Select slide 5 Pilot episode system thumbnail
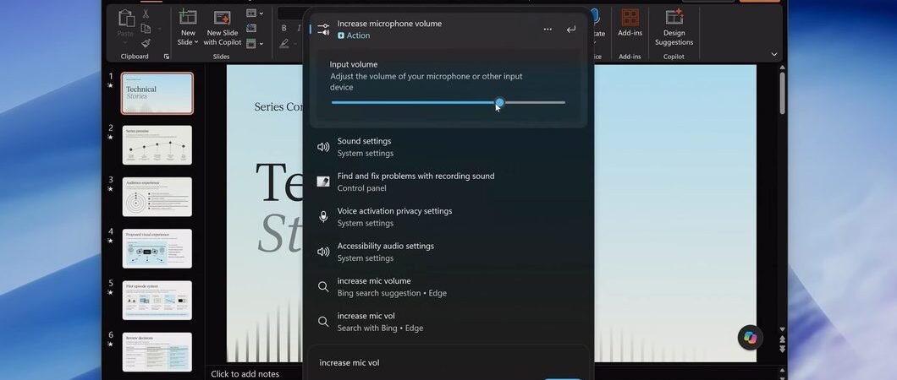The height and width of the screenshot is (380, 897). tap(157, 300)
